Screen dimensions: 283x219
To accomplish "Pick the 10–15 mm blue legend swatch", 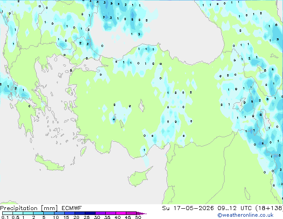I will point(59,213).
